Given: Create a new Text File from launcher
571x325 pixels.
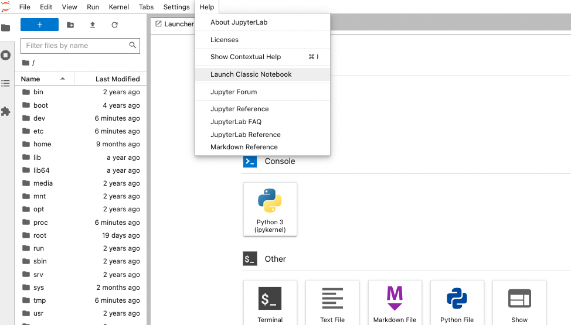Looking at the screenshot, I should tap(332, 303).
